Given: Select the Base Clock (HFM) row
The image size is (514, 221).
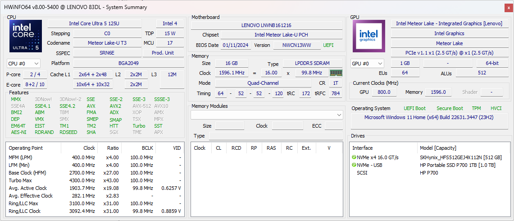Looking at the screenshot, I should (x=95, y=173).
